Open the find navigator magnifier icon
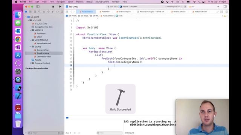 39,12
